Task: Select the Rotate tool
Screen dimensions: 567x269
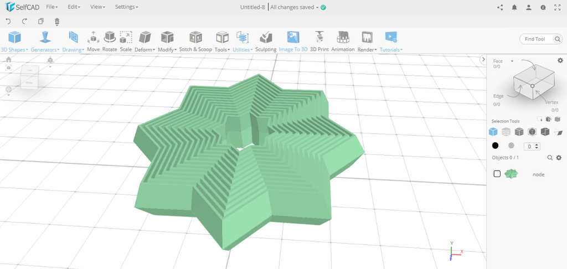Action: pos(110,42)
